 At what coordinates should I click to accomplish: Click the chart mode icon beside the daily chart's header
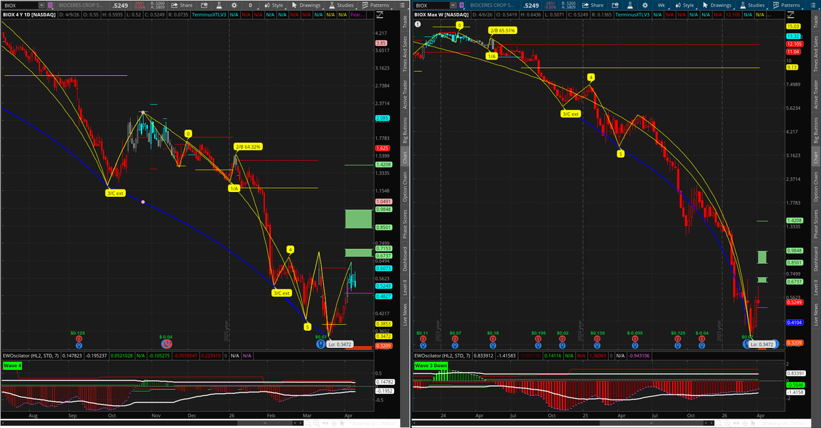[379, 15]
